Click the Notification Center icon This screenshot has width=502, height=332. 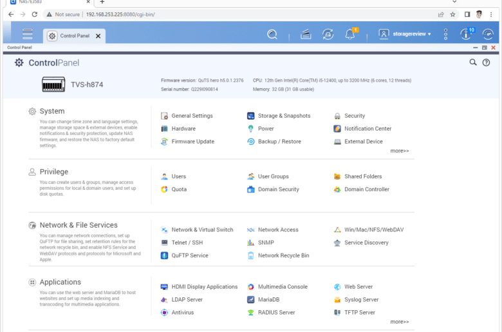click(x=337, y=129)
